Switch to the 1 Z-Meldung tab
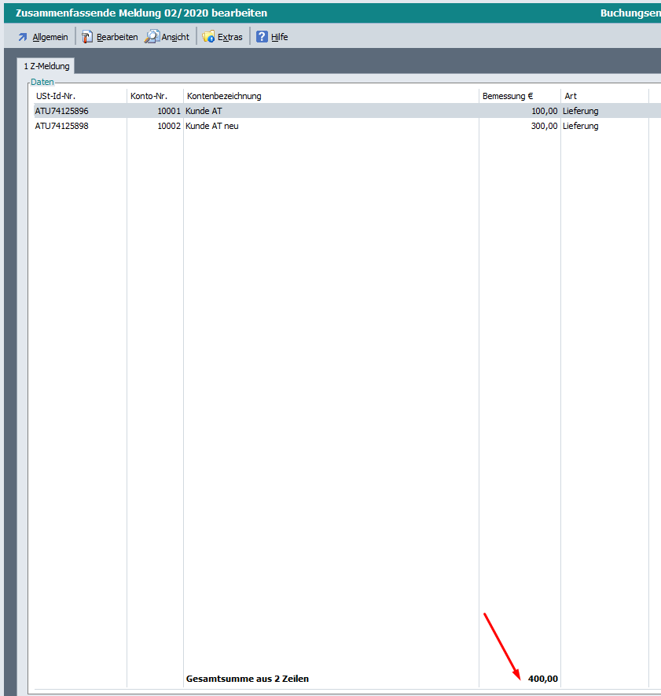Screen dimensions: 661x696 46,66
